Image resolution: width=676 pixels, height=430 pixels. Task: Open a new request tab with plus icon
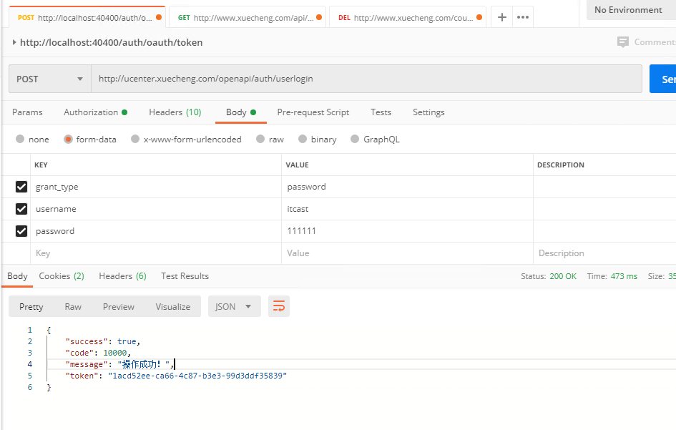tap(502, 17)
